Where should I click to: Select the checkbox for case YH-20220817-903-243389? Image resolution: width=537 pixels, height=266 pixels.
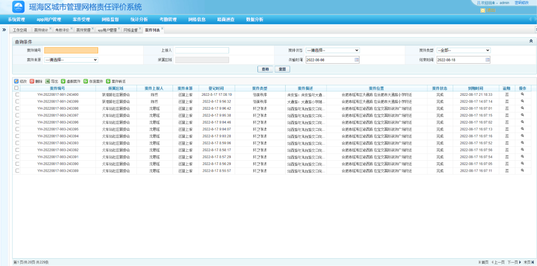[x=17, y=171]
